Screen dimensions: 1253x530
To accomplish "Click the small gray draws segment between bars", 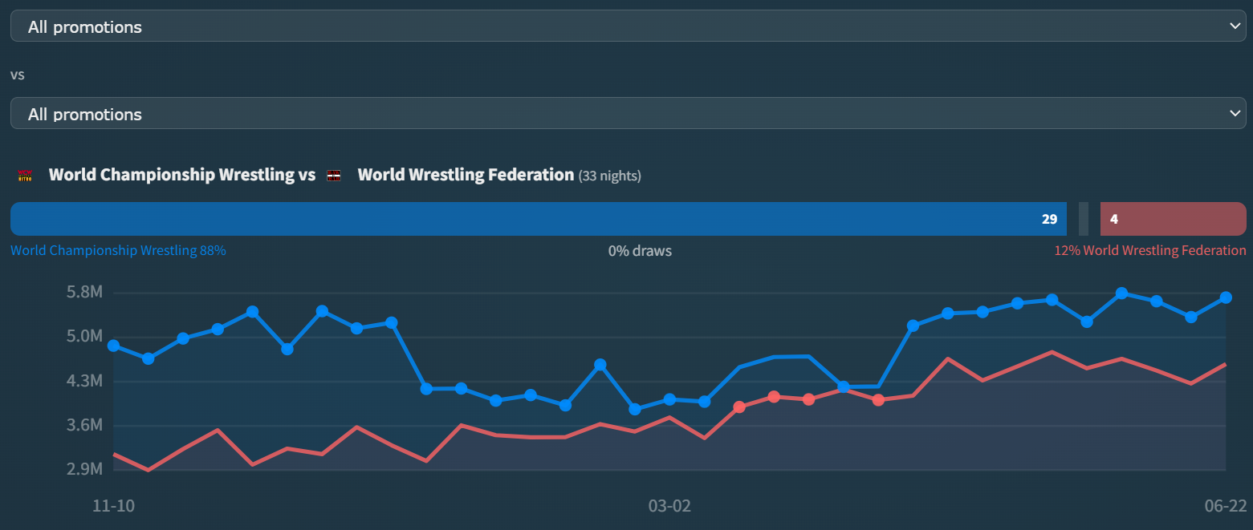I will [x=1084, y=219].
